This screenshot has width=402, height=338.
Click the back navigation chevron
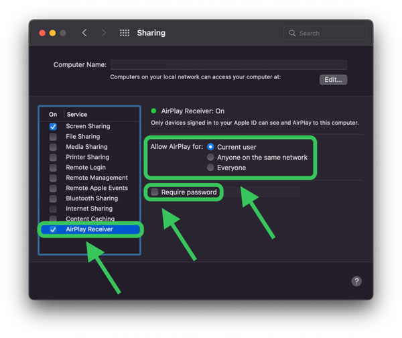(x=84, y=33)
